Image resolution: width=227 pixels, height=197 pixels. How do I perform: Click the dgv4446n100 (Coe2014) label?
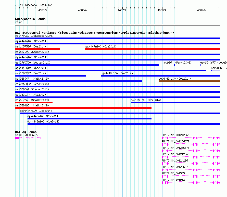[43, 121]
